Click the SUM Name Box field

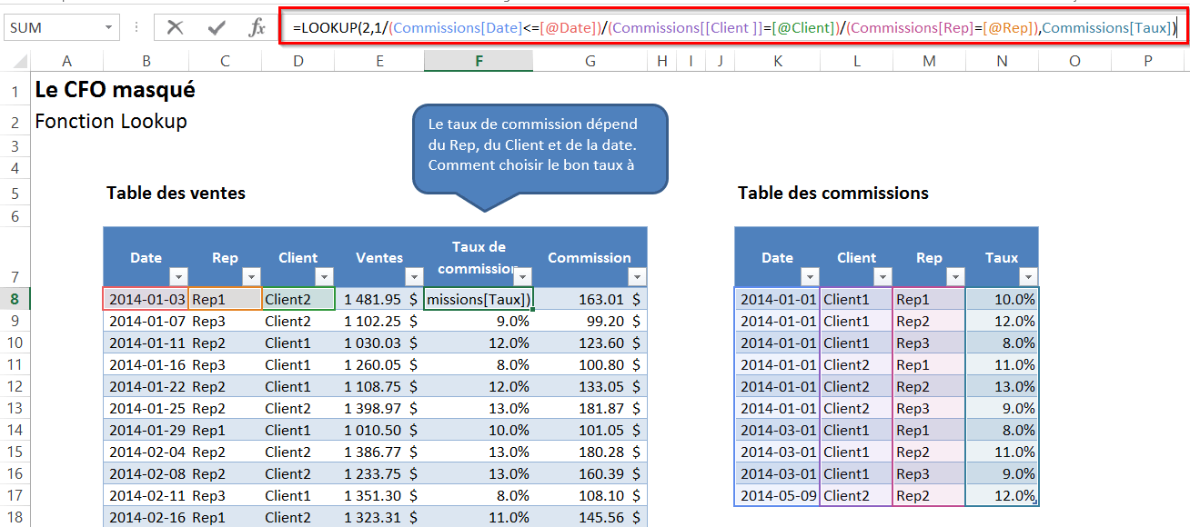tap(53, 28)
